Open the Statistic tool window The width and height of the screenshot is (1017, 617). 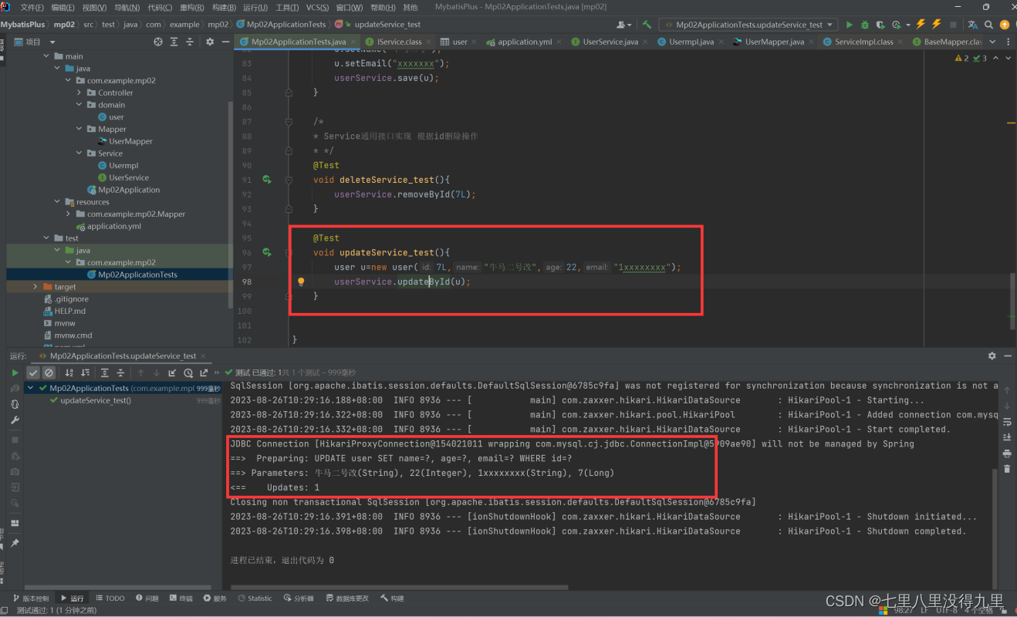[x=255, y=598]
